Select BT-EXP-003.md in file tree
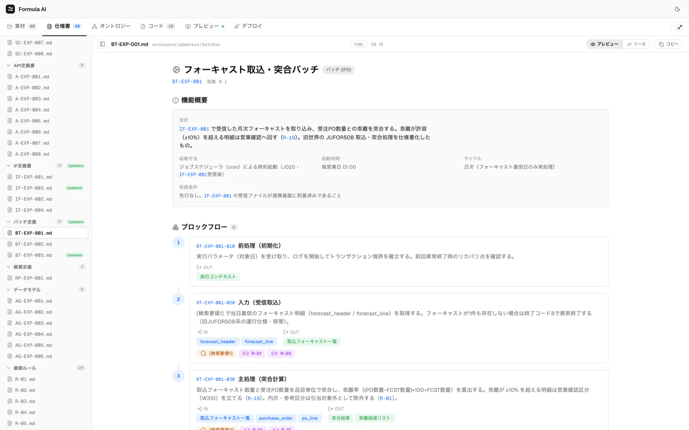 [46, 255]
